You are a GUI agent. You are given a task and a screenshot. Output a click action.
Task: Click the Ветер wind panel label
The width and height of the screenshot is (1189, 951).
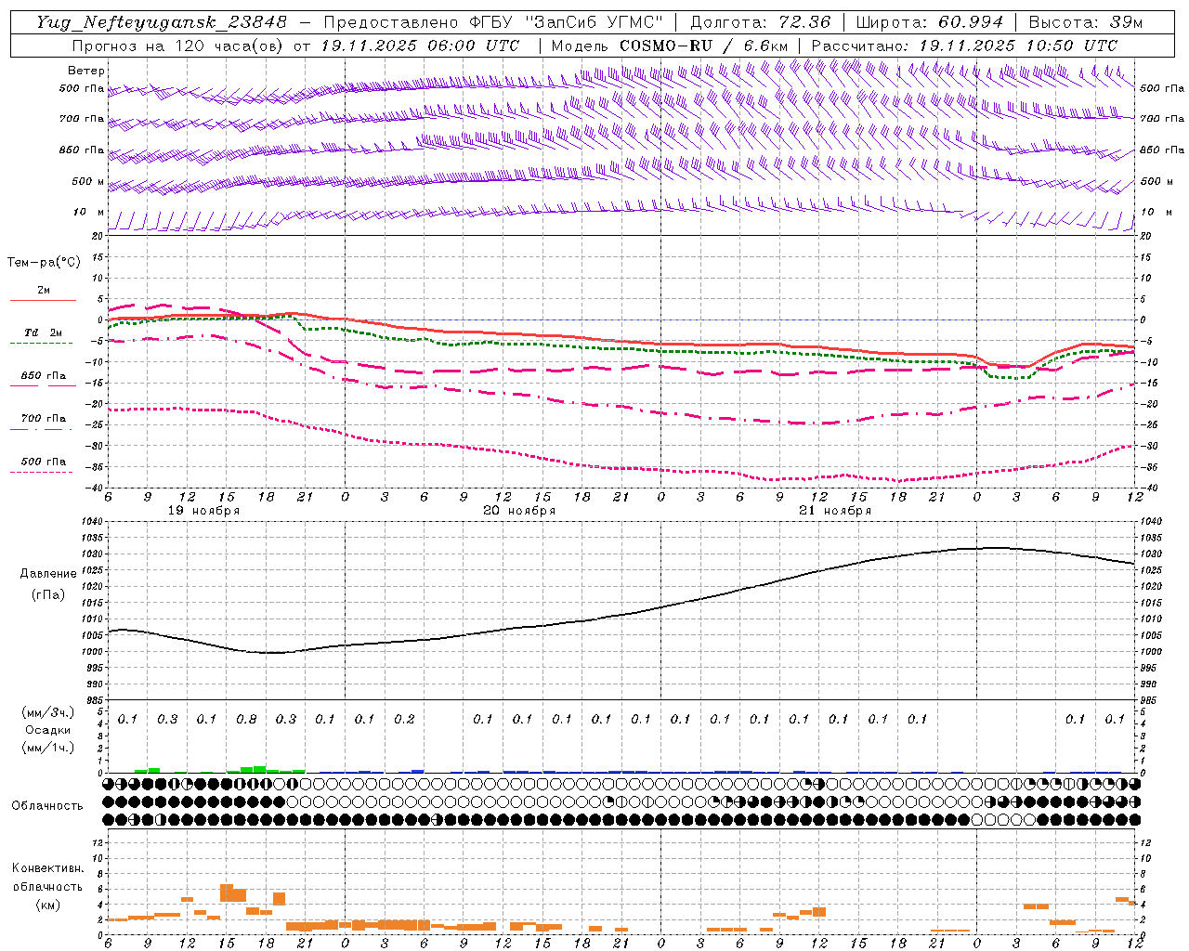[86, 71]
